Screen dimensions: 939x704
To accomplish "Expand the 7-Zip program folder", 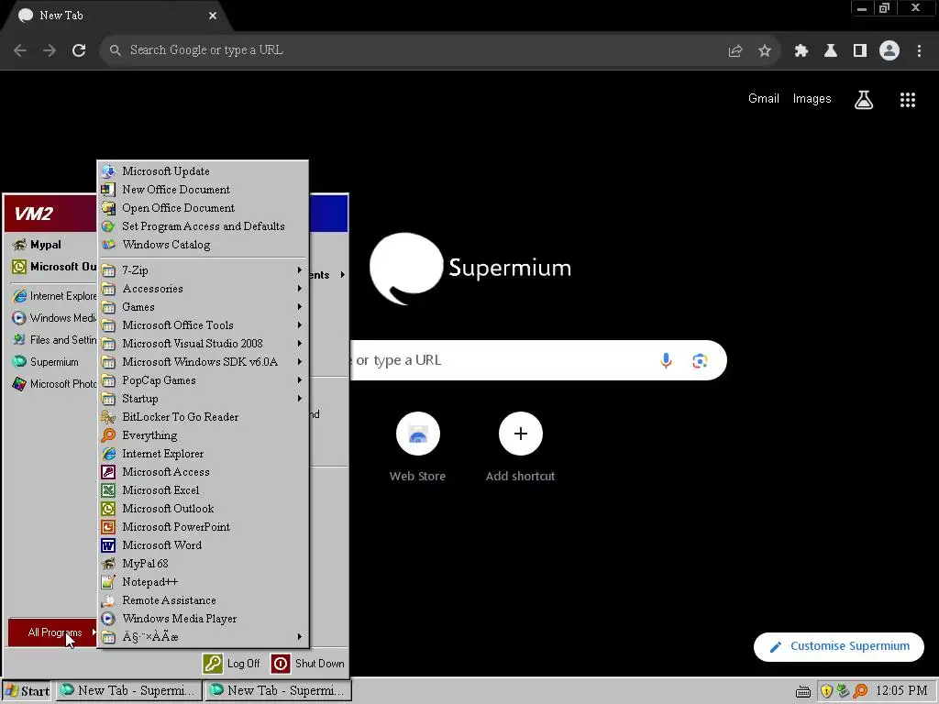I will coord(204,270).
